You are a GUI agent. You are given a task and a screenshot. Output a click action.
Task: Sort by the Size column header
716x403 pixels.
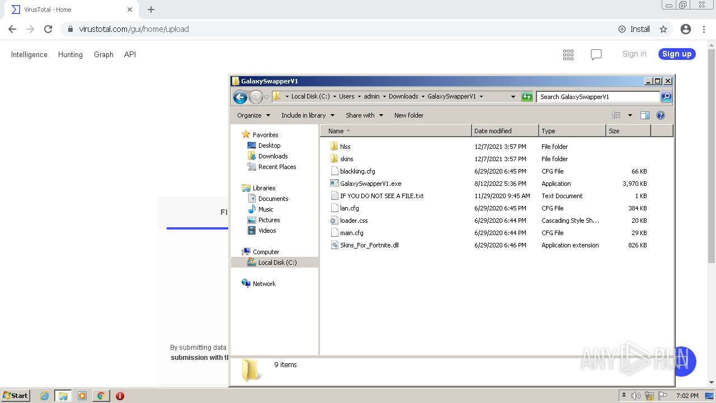[x=628, y=131]
